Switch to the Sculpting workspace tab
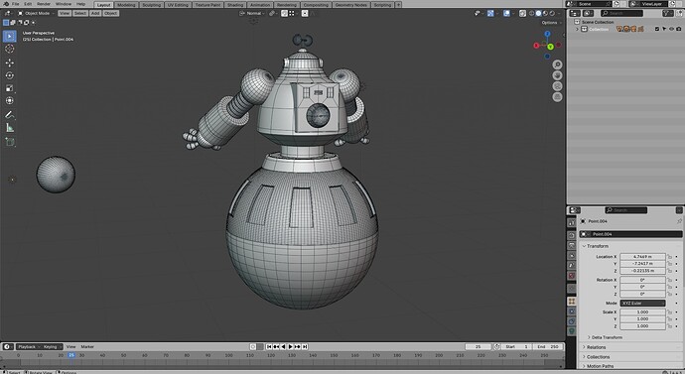Viewport: 685px width, 374px height. tap(151, 5)
